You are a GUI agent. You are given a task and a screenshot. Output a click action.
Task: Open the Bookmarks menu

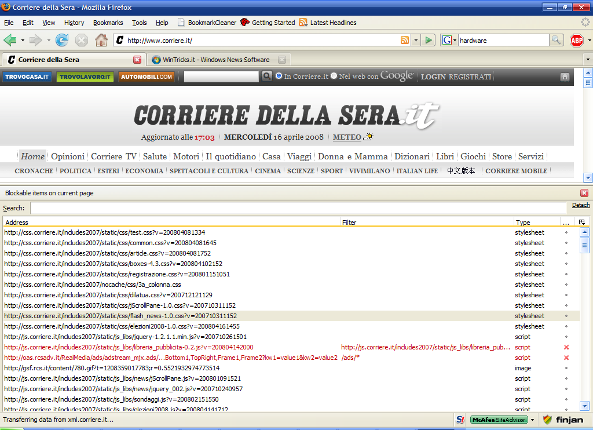click(108, 23)
